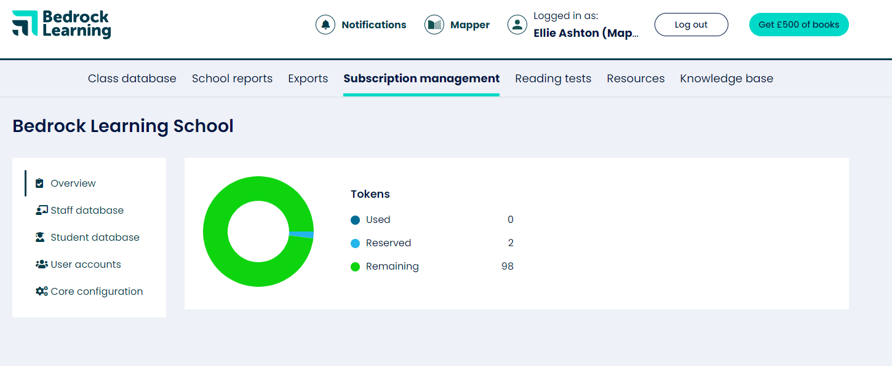Viewport: 892px width, 366px height.
Task: Open the Exports page
Action: 308,78
